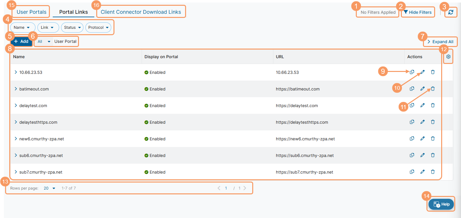Screen dimensions: 461x218
Task: Delete the delaytest.com portal link
Action: point(433,105)
